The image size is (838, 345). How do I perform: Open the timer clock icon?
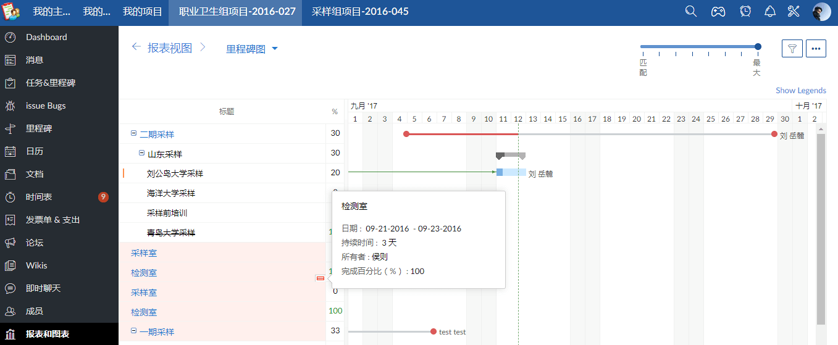745,12
